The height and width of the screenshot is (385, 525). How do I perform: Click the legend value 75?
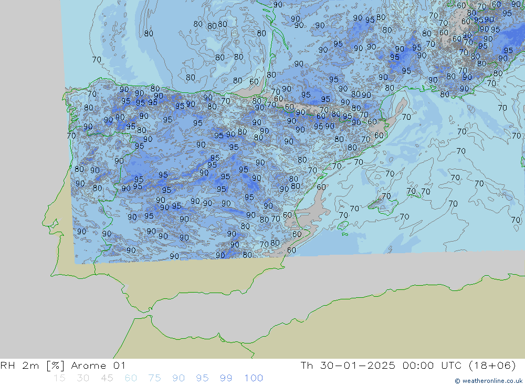[x=154, y=378]
